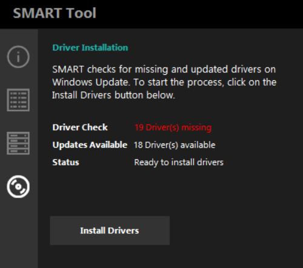Click the Driver Installation heading
Screen dimensions: 303x268
click(x=90, y=47)
